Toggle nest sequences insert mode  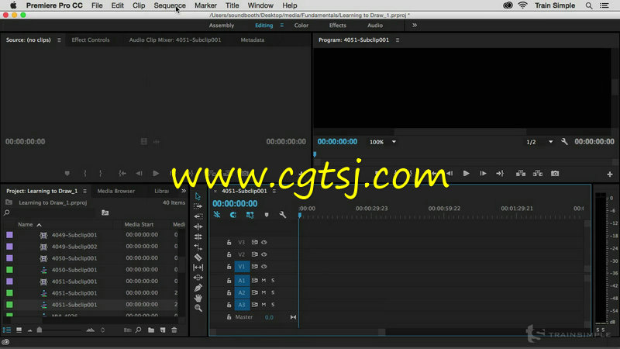(x=217, y=215)
